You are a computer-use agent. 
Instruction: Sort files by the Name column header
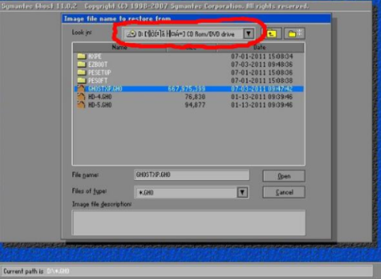pos(119,47)
